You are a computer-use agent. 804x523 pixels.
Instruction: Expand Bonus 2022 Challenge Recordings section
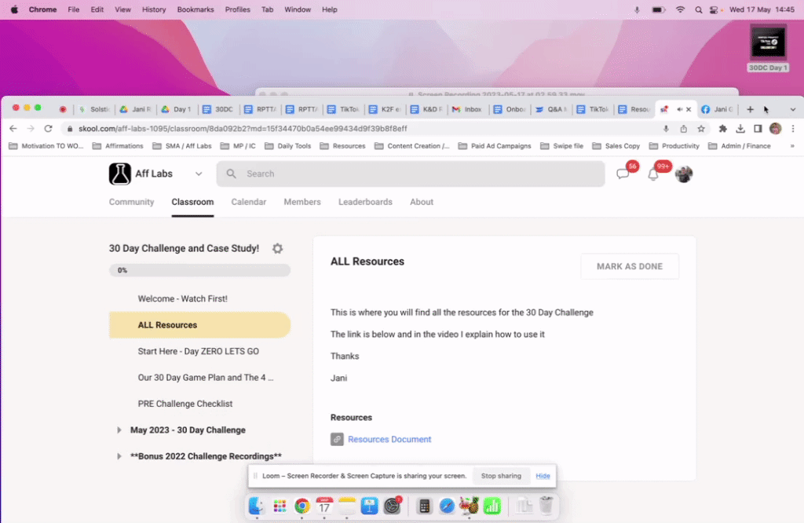click(x=119, y=456)
